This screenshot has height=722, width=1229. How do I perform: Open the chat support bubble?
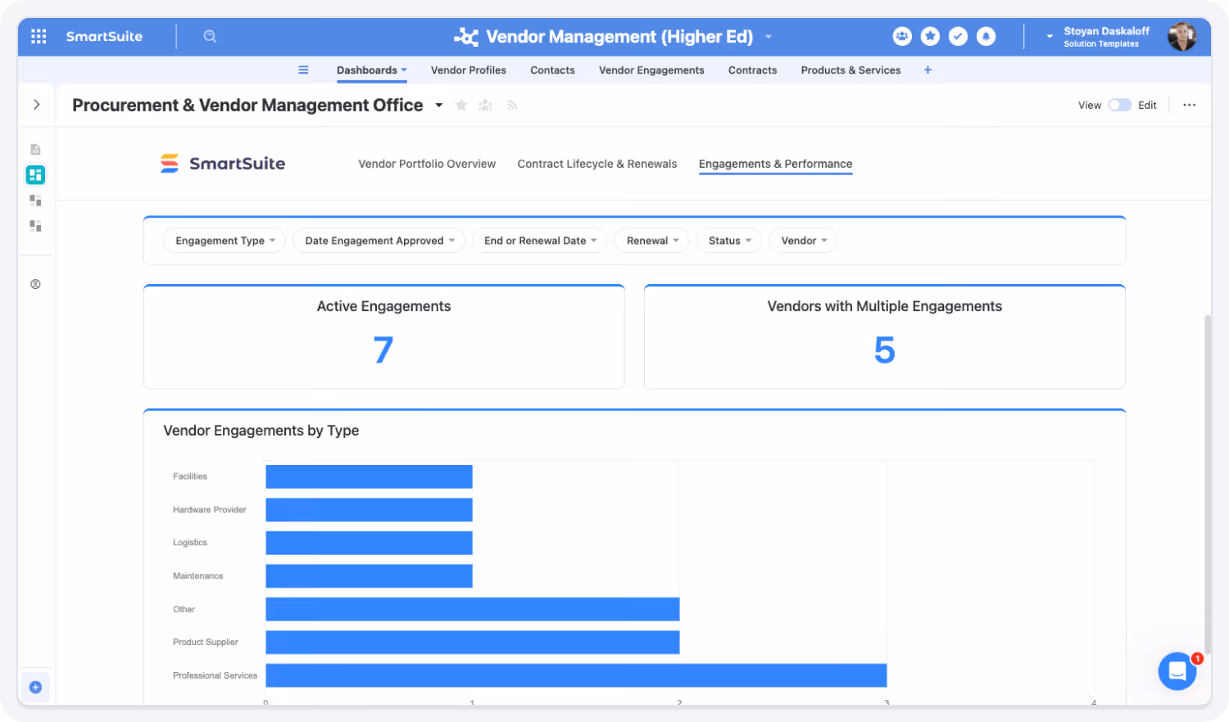[x=1177, y=671]
